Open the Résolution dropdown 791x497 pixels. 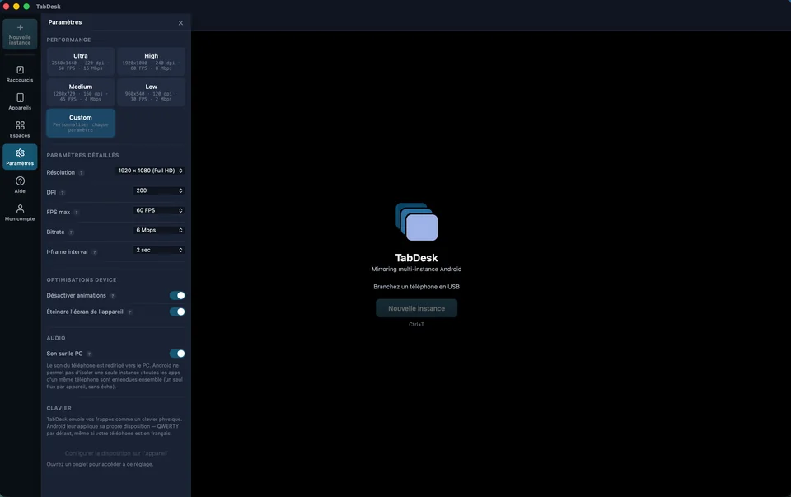[x=150, y=171]
